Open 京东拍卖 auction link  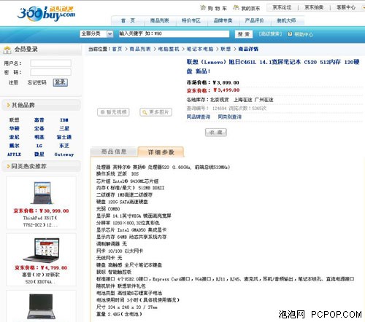coord(314,7)
